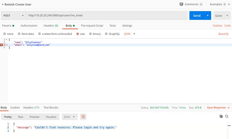Open the Test Results tab
The height and width of the screenshot is (139, 232).
tap(51, 108)
